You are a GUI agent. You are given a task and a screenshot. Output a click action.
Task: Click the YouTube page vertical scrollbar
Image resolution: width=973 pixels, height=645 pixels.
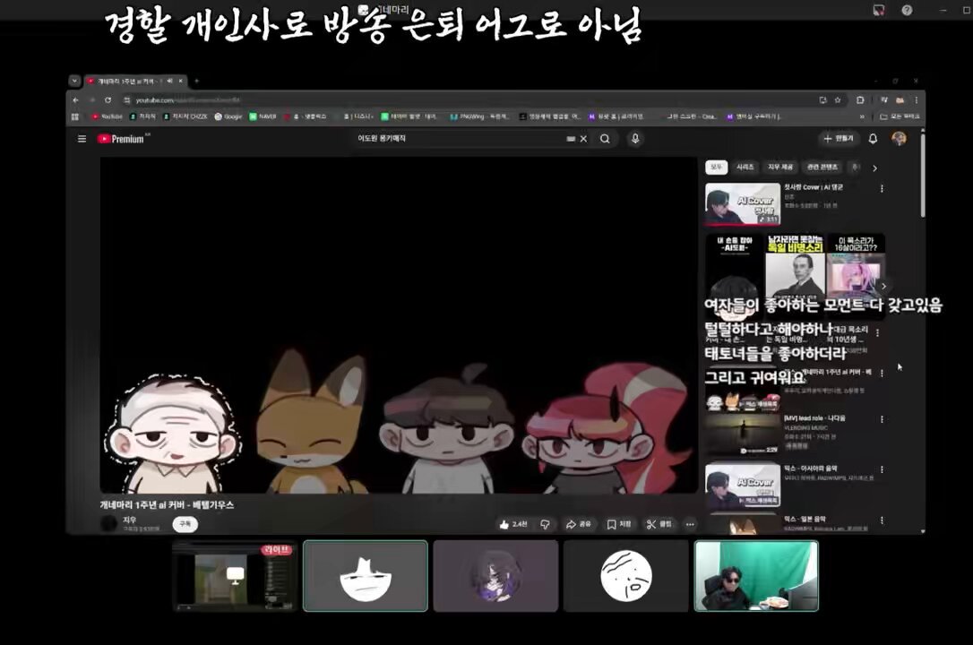coord(923,176)
